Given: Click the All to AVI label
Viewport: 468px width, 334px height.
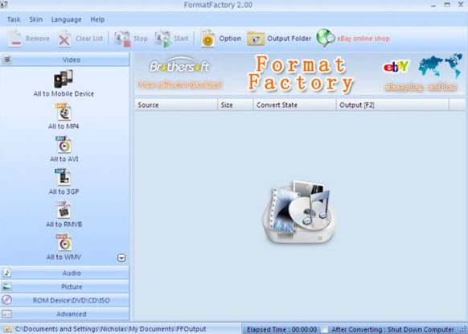Looking at the screenshot, I should pyautogui.click(x=64, y=159).
